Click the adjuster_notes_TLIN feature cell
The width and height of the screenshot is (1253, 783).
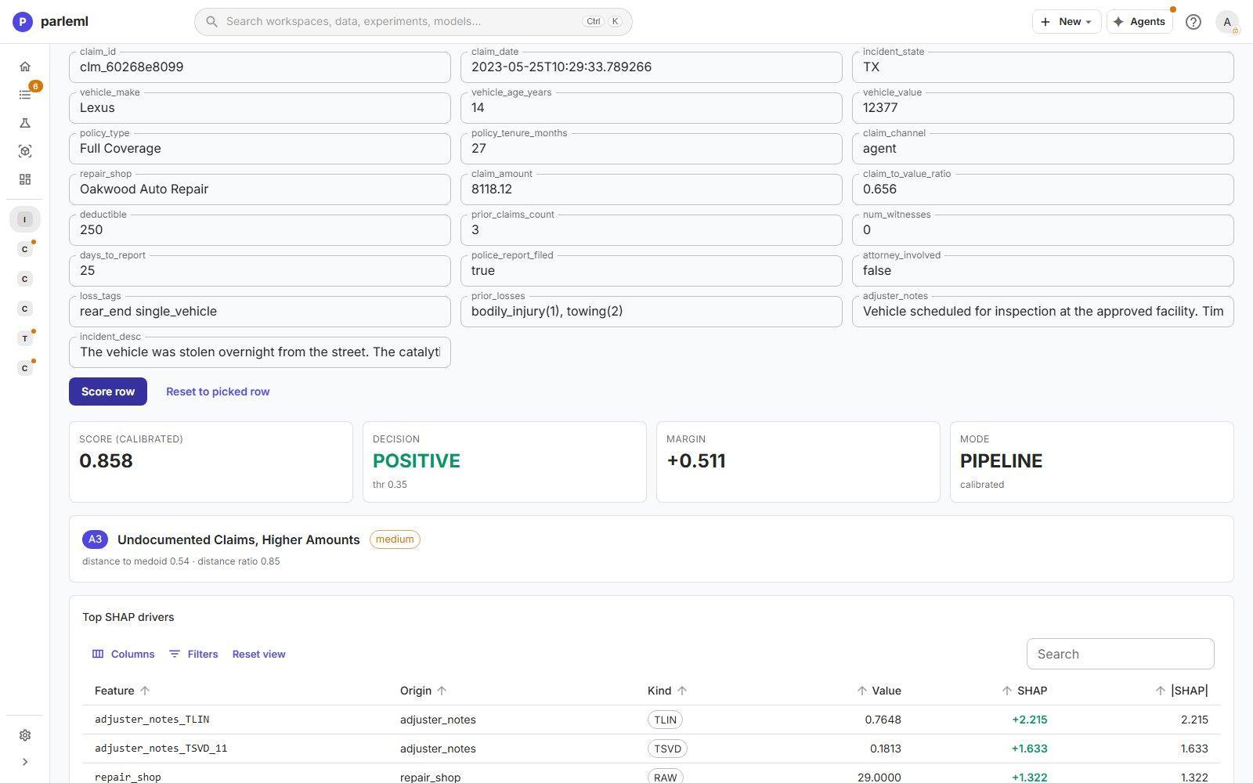point(152,720)
